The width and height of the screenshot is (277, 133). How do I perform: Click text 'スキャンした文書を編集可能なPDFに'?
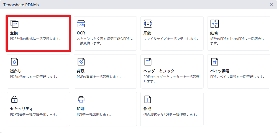pos(105,39)
